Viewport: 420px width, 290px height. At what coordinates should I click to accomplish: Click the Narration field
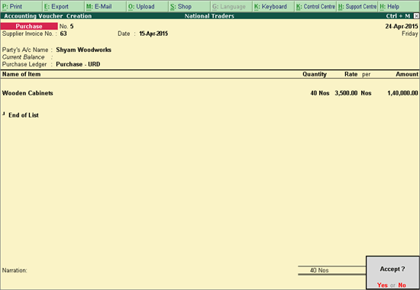click(x=149, y=270)
